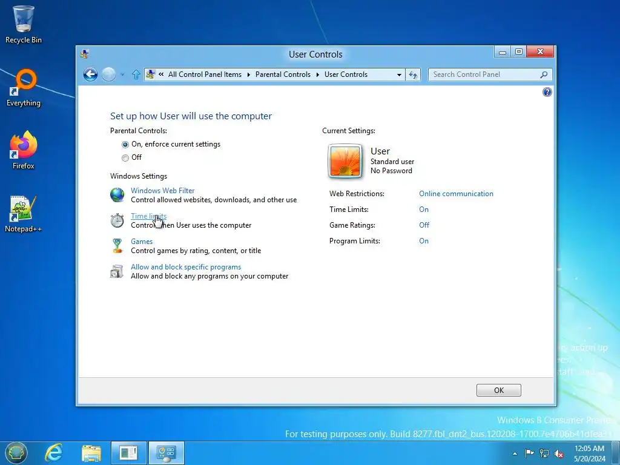Viewport: 620px width, 465px height.
Task: Click the address bar Control Panel icon
Action: tap(150, 74)
